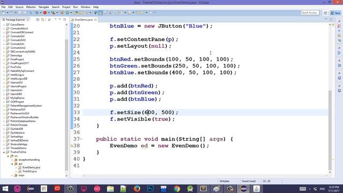The height and width of the screenshot is (193, 343).
Task: Click inside the Quick Access field
Action: click(x=310, y=13)
